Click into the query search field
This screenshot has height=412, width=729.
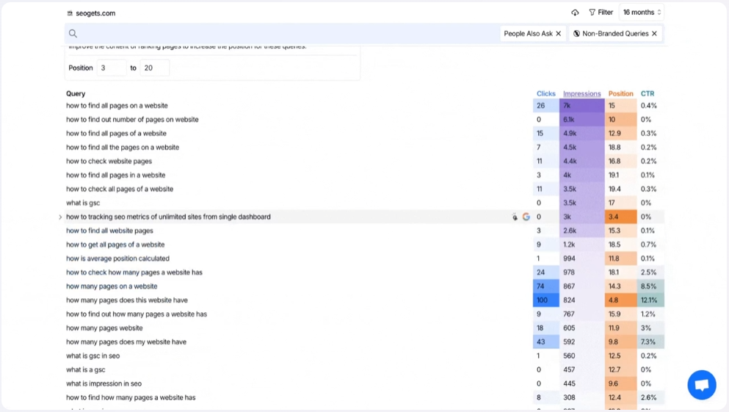(x=286, y=34)
